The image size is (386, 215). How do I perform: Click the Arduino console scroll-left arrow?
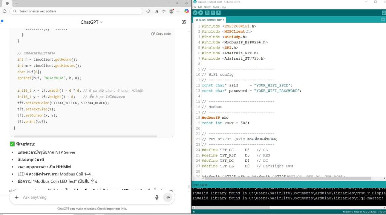[193, 207]
